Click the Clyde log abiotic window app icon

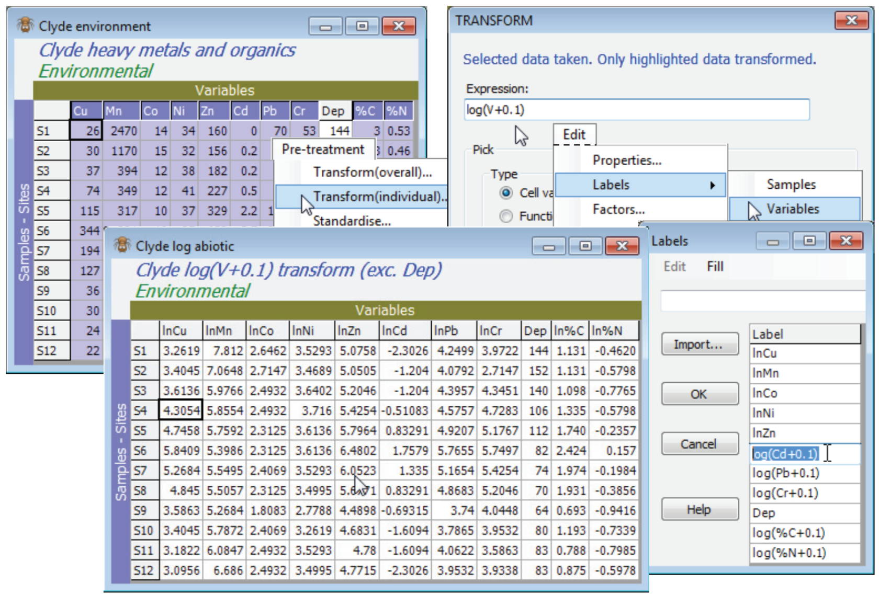(x=122, y=245)
